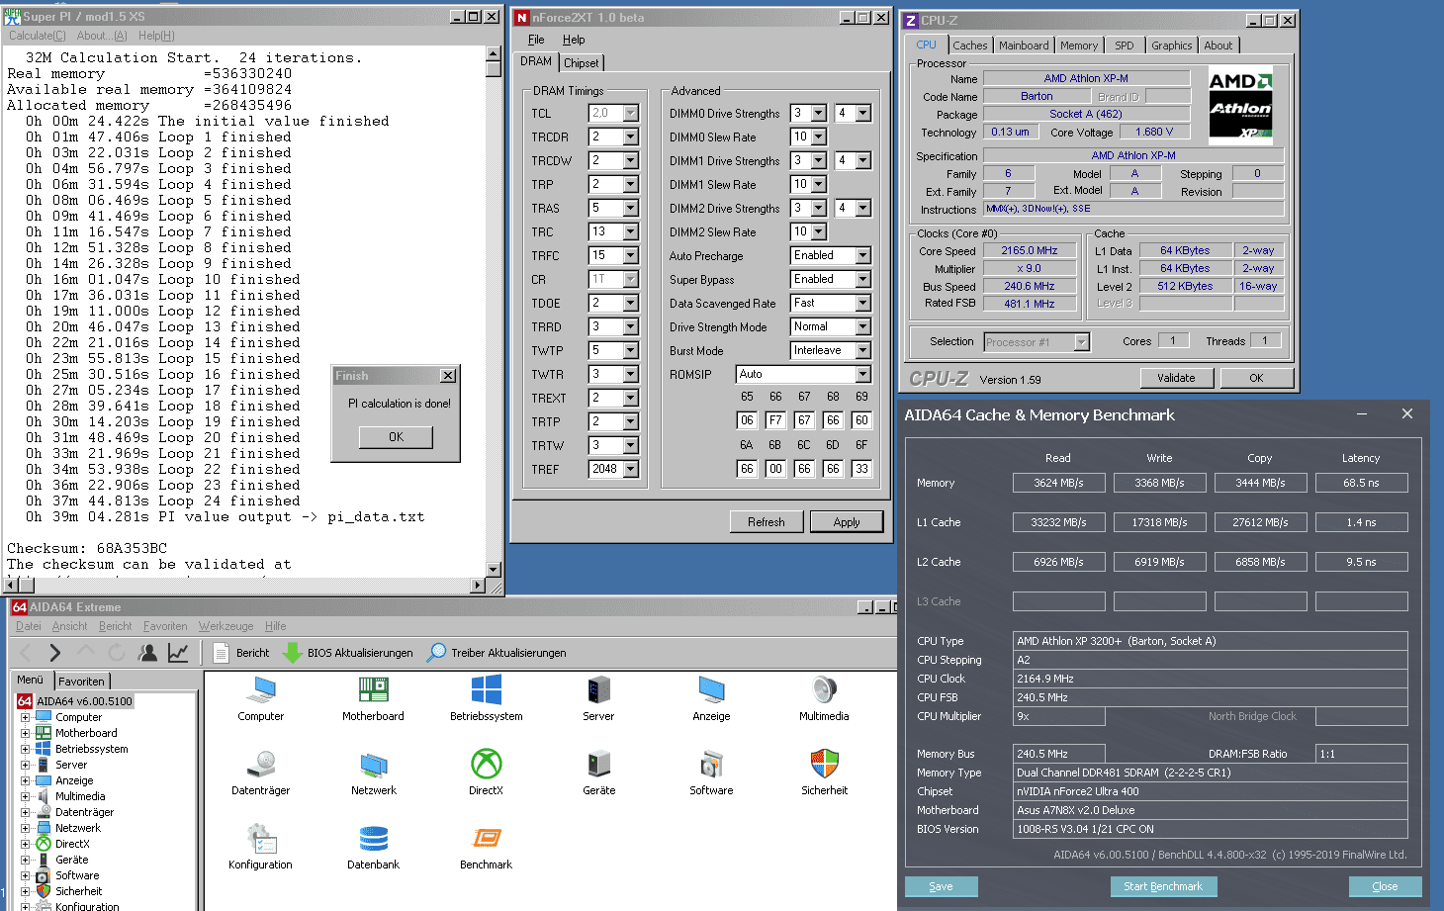This screenshot has height=911, width=1444.
Task: Click the AIDA64 up arrow toolbar icon
Action: 86,653
